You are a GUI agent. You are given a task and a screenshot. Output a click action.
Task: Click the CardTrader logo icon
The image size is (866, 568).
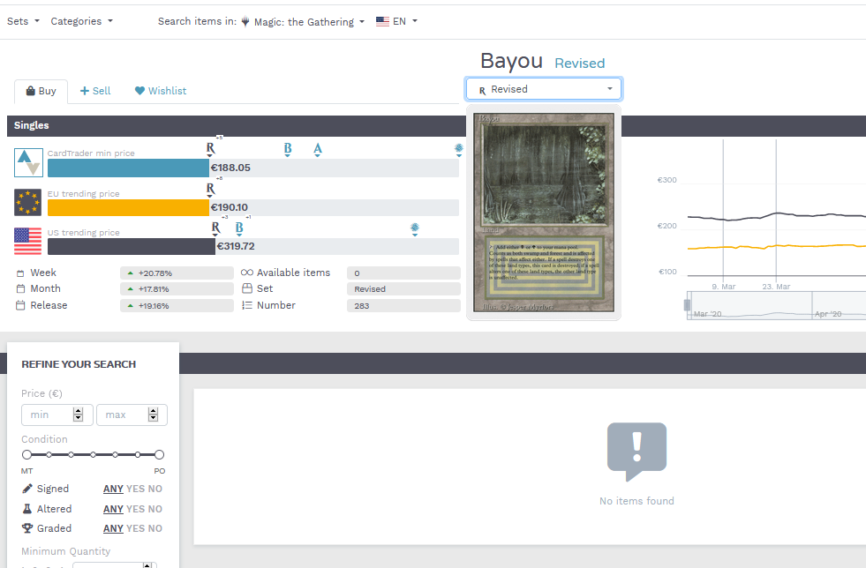click(28, 162)
